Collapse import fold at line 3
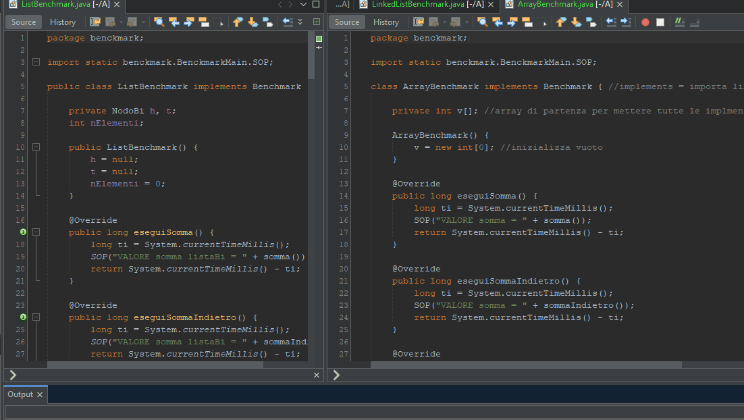The height and width of the screenshot is (420, 744). [x=36, y=62]
